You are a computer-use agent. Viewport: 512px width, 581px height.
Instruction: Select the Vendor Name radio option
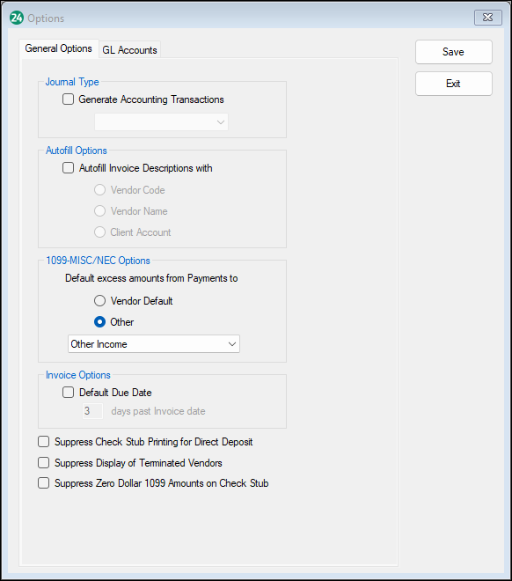pyautogui.click(x=100, y=211)
